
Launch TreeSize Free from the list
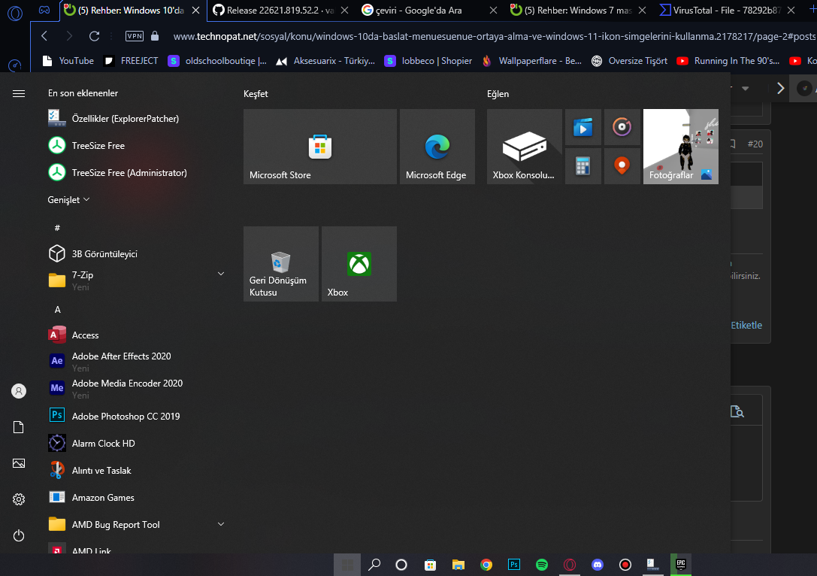click(135, 145)
